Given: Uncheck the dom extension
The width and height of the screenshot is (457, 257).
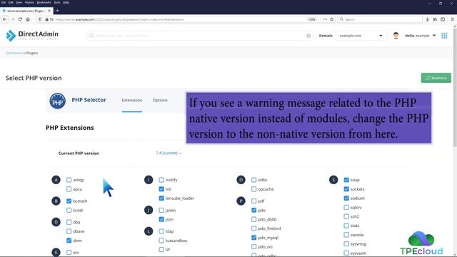Looking at the screenshot, I should (69, 241).
